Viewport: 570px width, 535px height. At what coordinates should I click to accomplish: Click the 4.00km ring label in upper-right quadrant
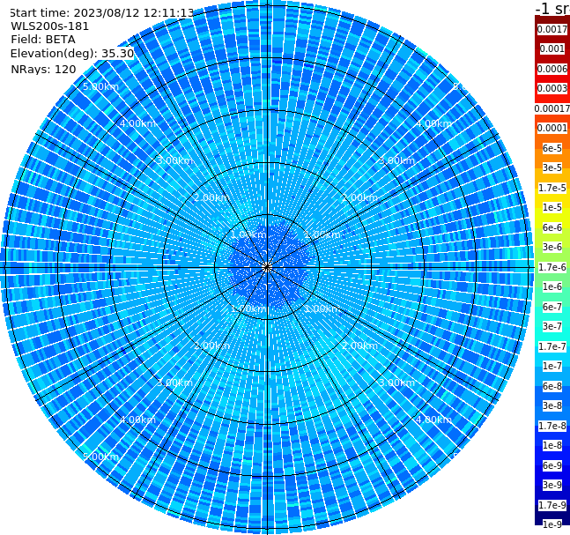click(433, 124)
